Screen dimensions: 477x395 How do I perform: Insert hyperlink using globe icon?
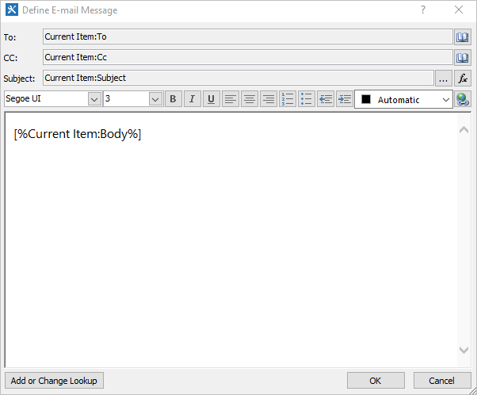pyautogui.click(x=463, y=99)
